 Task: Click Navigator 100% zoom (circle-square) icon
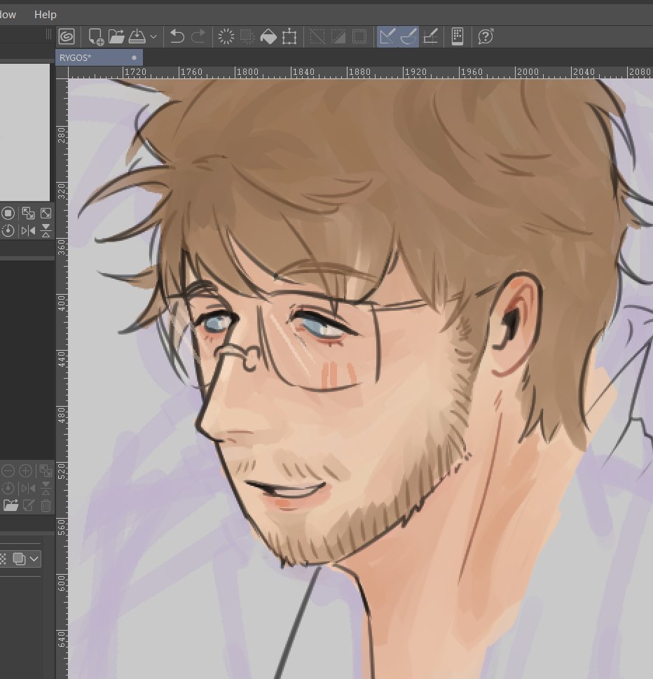point(8,213)
